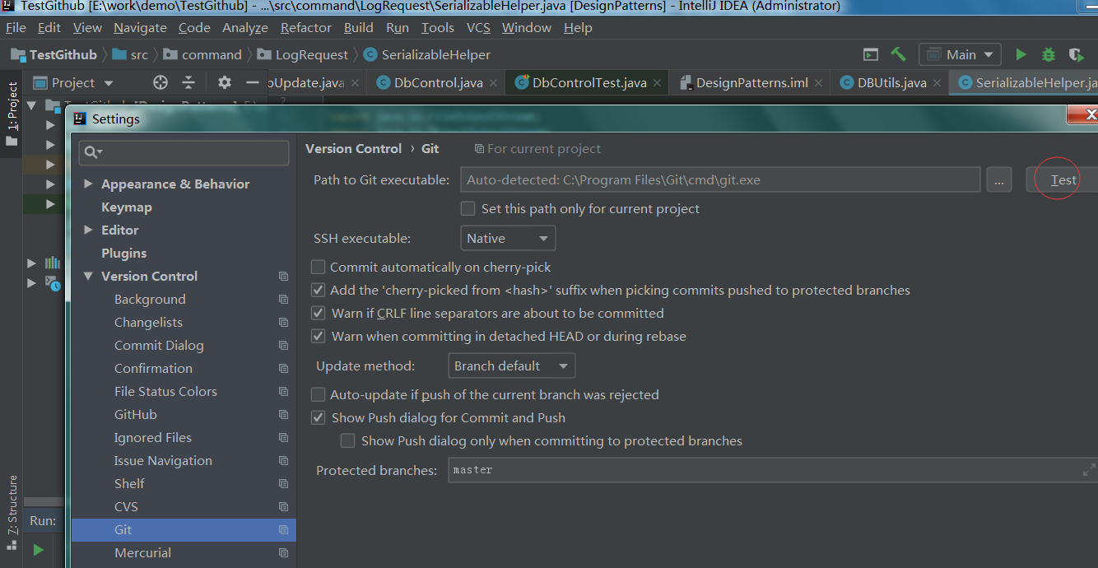Image resolution: width=1098 pixels, height=568 pixels.
Task: Run the Main configuration
Action: point(1021,54)
